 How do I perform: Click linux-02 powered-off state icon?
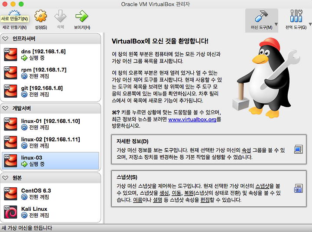pyautogui.click(x=24, y=146)
